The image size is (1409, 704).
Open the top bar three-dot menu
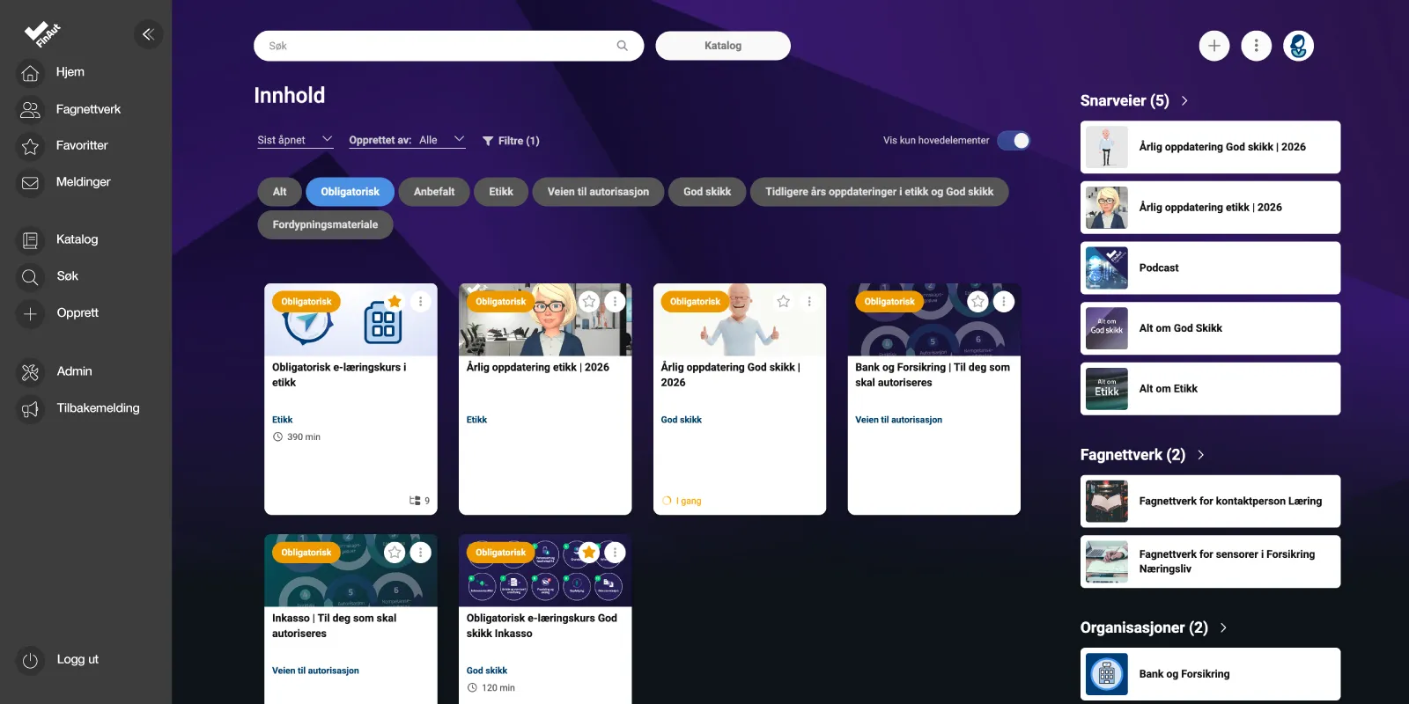point(1257,46)
